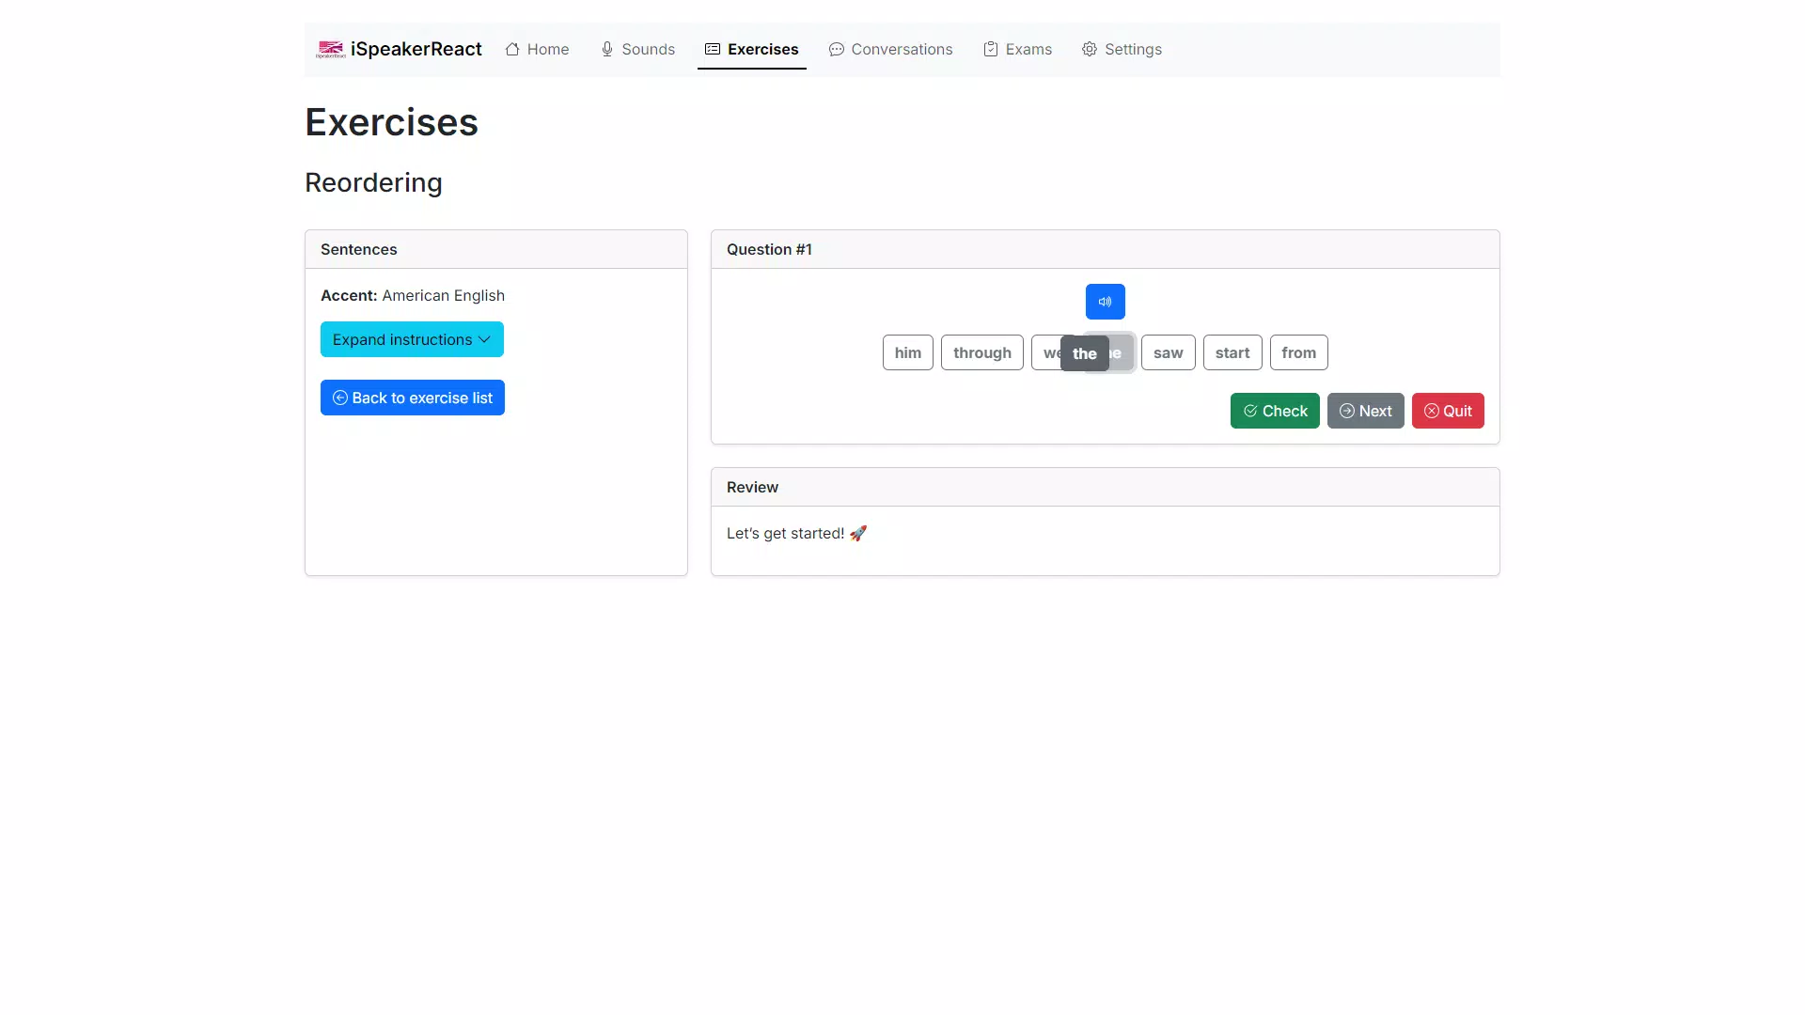Open the Settings tab

pyautogui.click(x=1122, y=49)
